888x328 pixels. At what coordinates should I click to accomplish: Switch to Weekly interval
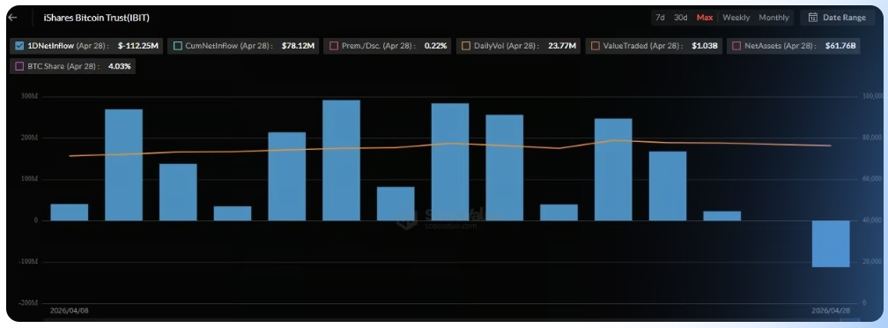(x=736, y=18)
